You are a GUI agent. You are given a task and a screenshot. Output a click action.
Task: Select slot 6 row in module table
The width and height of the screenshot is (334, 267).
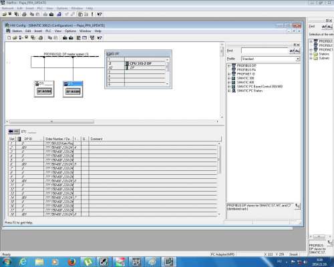[113, 164]
